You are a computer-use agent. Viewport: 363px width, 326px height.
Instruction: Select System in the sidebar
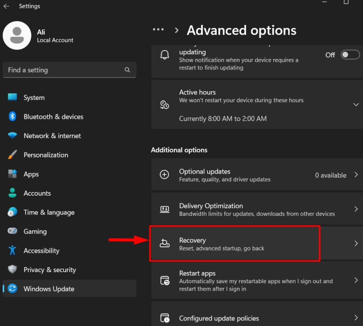(34, 98)
